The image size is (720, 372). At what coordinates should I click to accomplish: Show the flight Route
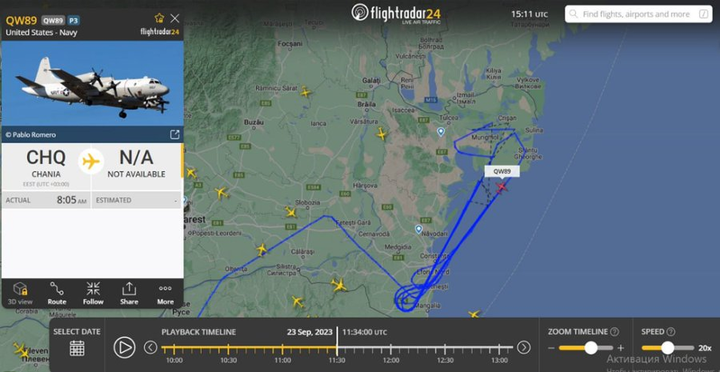click(57, 293)
